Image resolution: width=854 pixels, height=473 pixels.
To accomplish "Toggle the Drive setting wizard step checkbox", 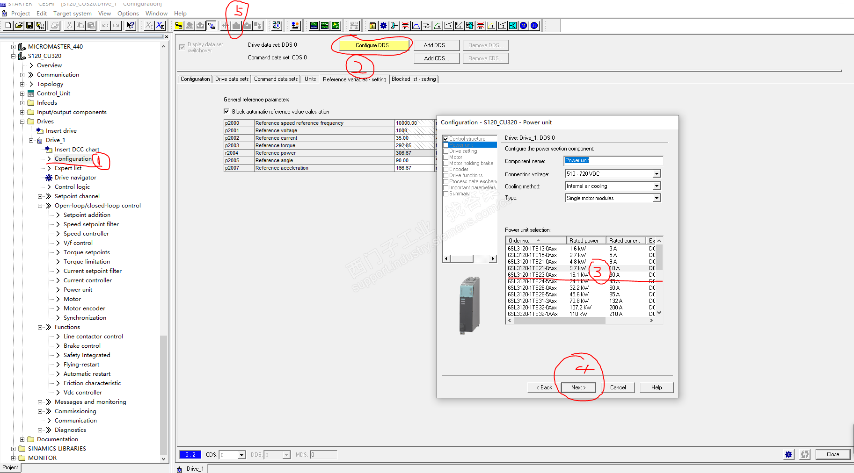I will (446, 151).
